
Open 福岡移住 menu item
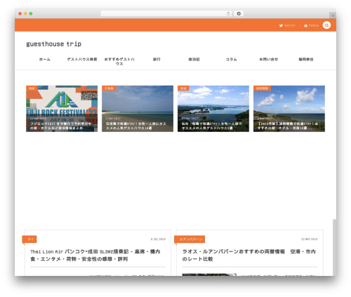click(x=306, y=59)
